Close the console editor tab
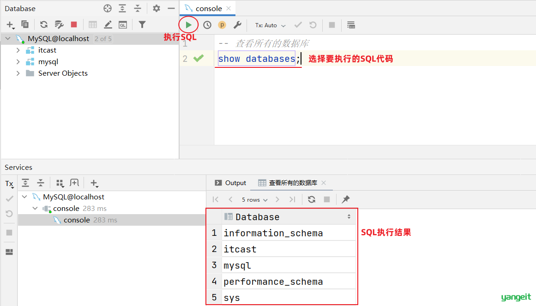This screenshot has width=536, height=306. point(229,8)
